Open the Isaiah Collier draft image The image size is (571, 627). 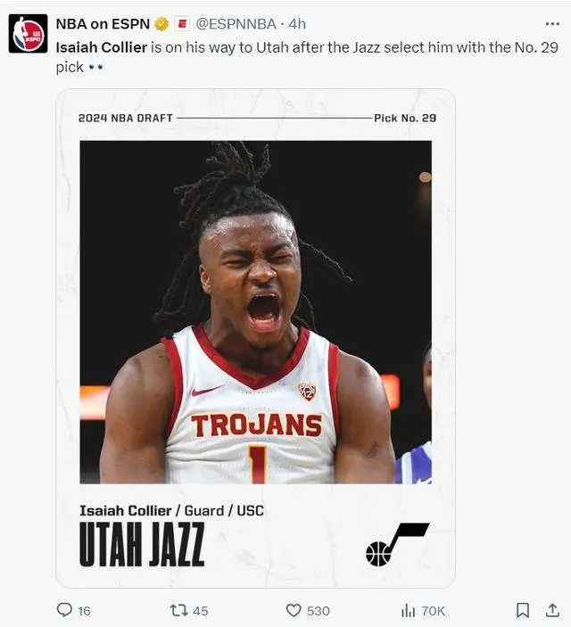pos(256,338)
